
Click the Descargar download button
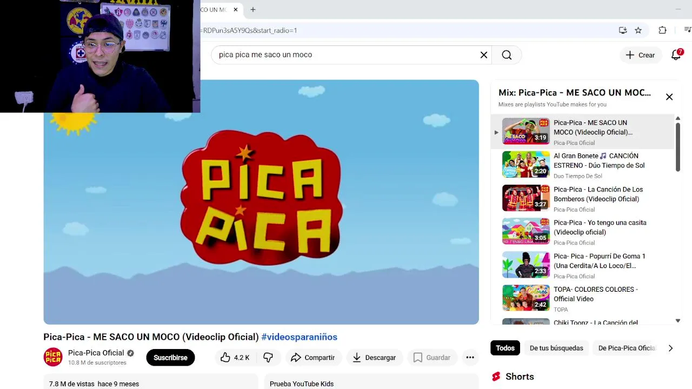pos(374,357)
